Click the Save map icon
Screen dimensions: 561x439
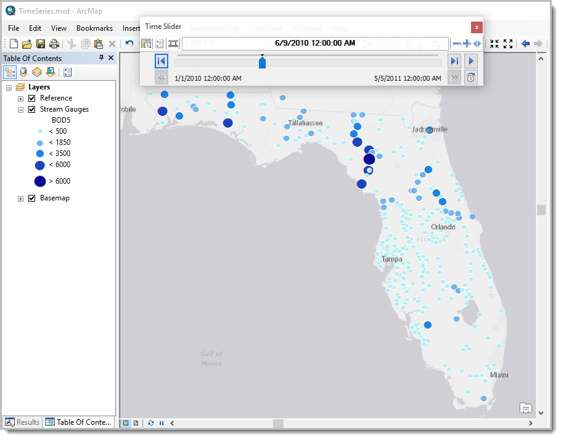pyautogui.click(x=41, y=44)
